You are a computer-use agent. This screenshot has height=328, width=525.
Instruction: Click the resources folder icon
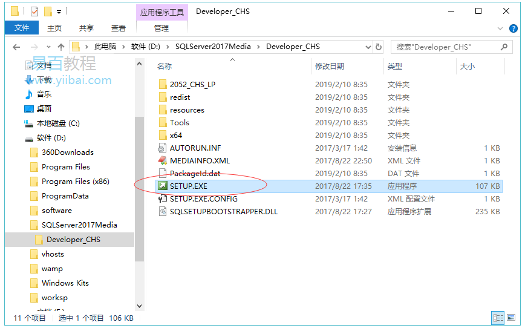pos(163,110)
